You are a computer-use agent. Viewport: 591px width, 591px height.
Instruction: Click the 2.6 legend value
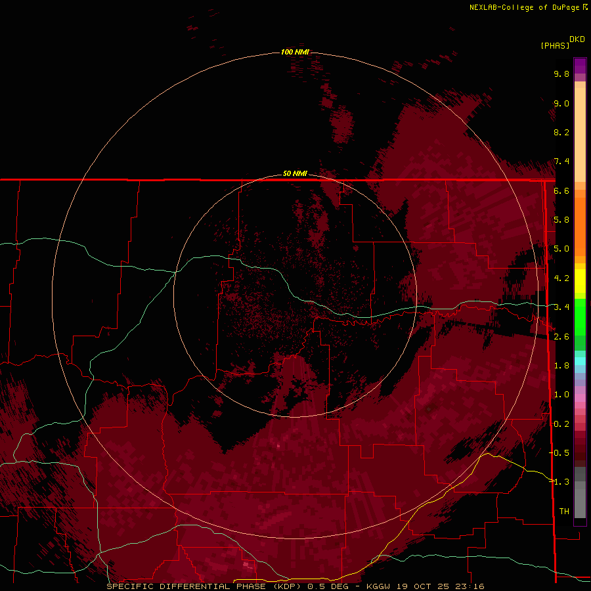point(561,337)
